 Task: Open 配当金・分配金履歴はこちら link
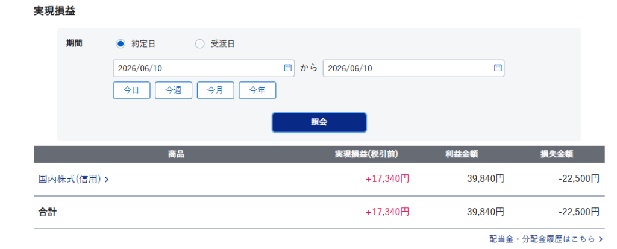pyautogui.click(x=542, y=239)
